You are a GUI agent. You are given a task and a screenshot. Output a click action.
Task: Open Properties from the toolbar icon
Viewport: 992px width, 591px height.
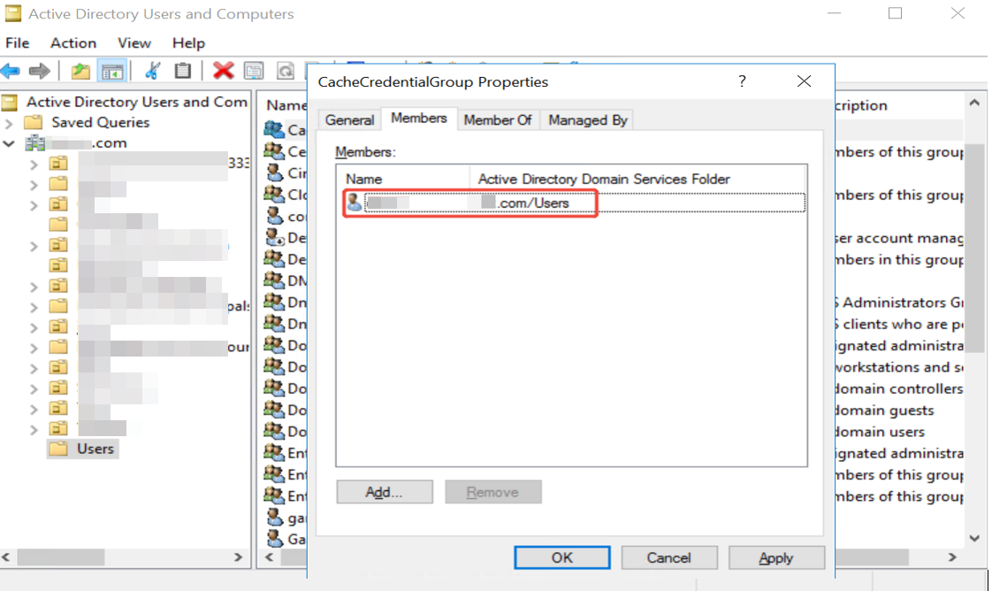[x=254, y=70]
